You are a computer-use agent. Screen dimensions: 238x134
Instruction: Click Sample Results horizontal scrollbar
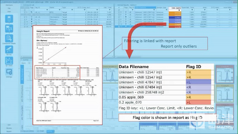[176, 57]
